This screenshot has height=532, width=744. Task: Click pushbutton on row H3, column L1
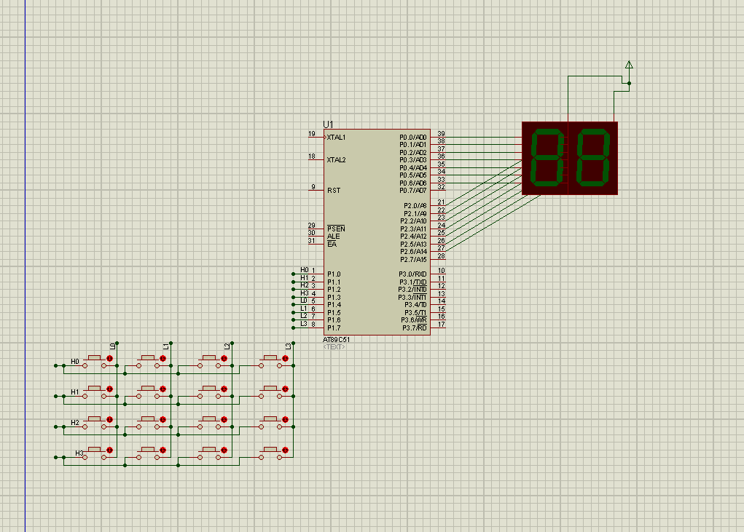click(x=148, y=453)
